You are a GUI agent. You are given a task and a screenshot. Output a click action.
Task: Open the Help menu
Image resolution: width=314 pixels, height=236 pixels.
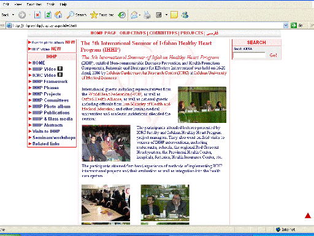point(63,4)
